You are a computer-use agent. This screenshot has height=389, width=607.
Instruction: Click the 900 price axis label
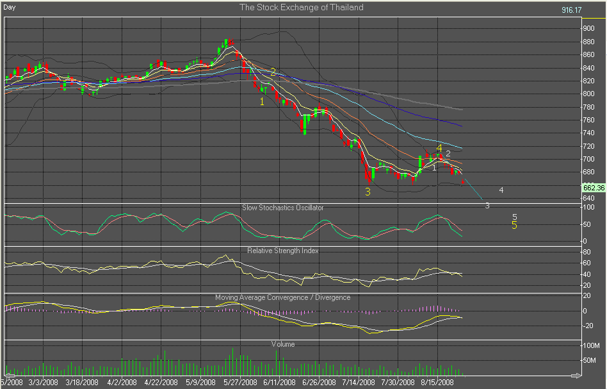(x=589, y=28)
